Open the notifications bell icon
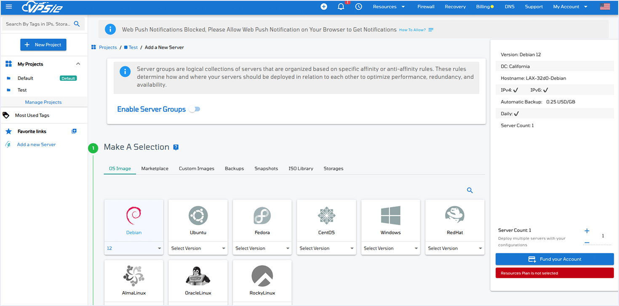Viewport: 619px width, 306px height. pos(341,7)
